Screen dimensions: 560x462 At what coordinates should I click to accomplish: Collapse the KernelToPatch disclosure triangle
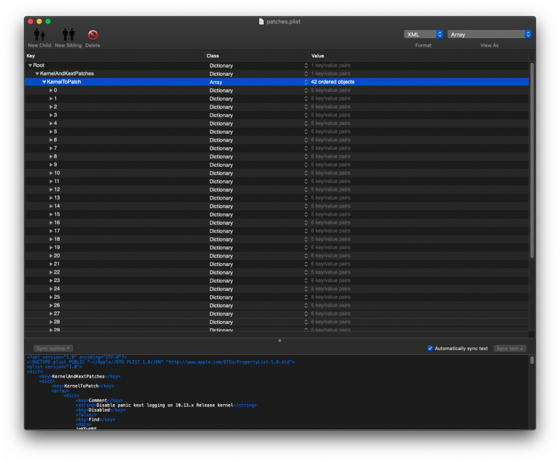coord(44,82)
